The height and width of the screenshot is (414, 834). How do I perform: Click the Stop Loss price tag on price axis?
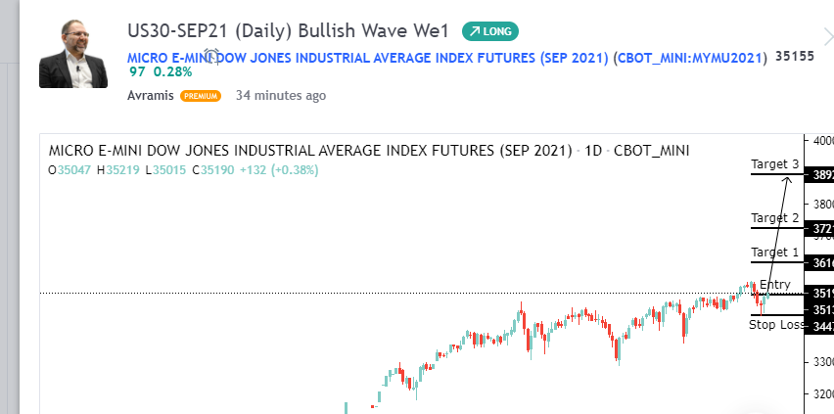click(818, 327)
